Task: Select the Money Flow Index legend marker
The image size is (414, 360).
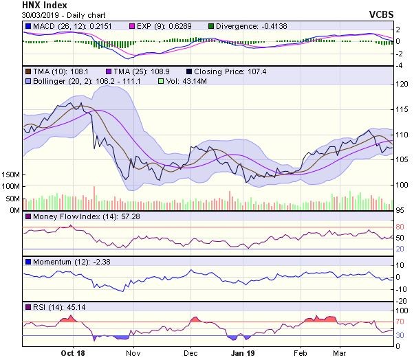Action: (28, 216)
